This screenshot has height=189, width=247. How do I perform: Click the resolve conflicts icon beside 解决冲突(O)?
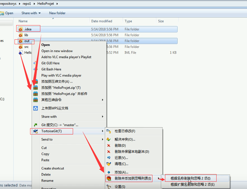point(109,139)
